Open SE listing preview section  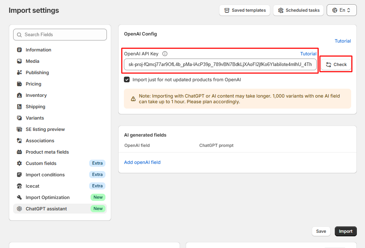tap(60, 129)
